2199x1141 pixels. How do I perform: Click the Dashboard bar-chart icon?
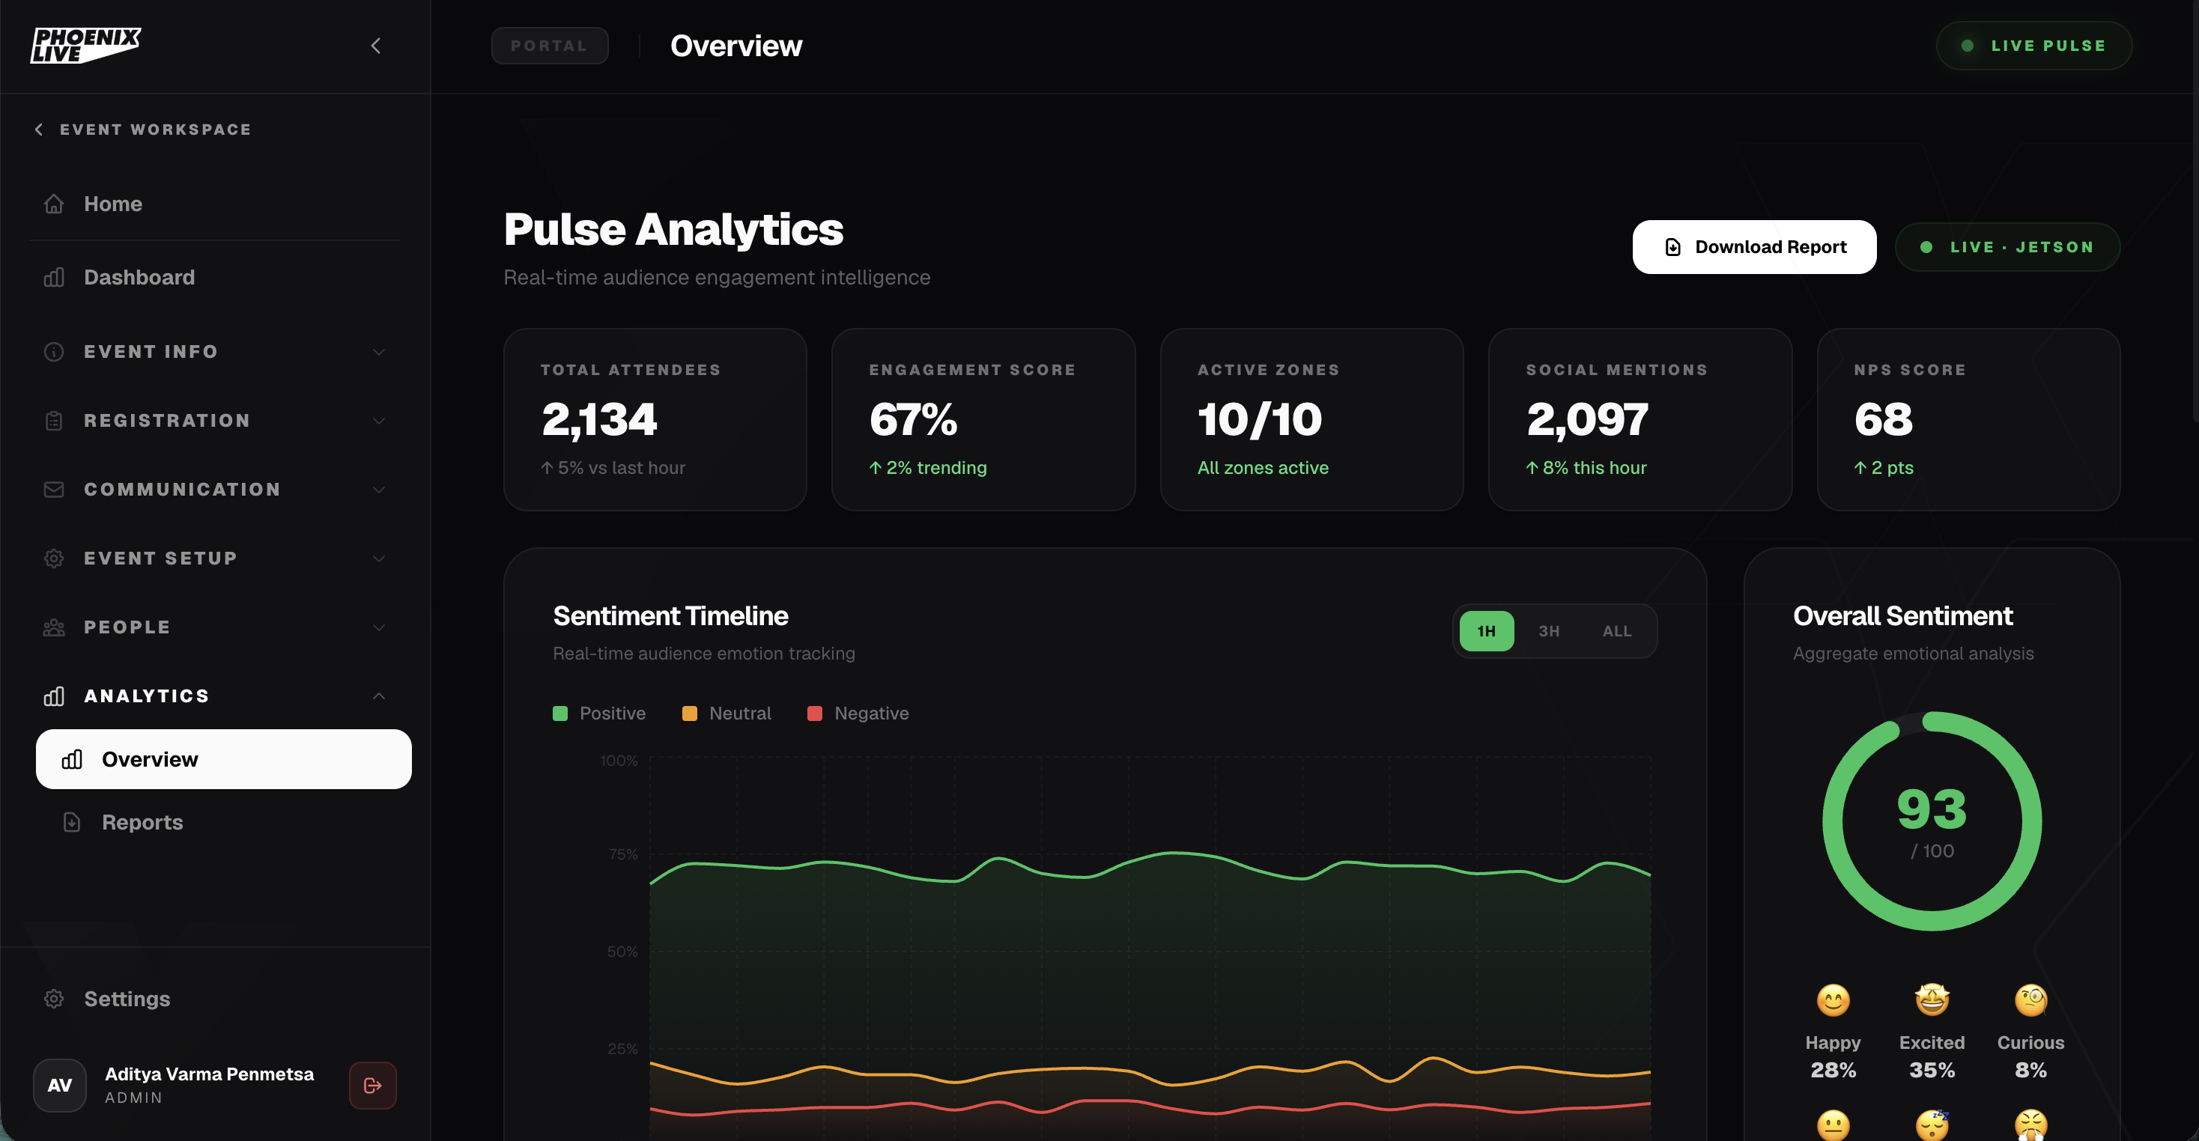click(54, 277)
